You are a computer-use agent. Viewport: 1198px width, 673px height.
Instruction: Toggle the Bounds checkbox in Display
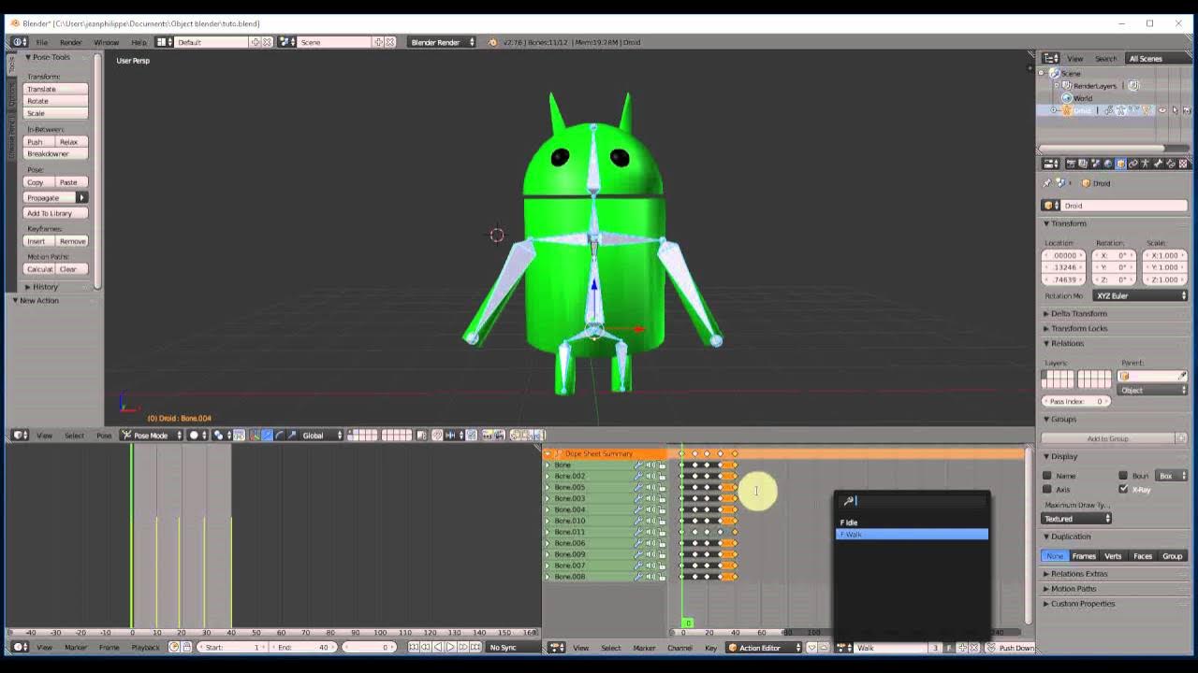point(1123,475)
